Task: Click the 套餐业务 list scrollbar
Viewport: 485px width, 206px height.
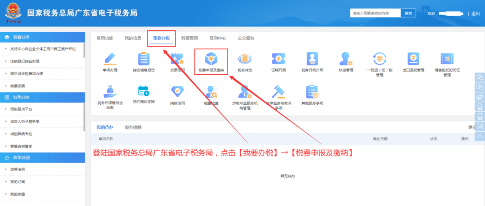Action: [x=84, y=50]
